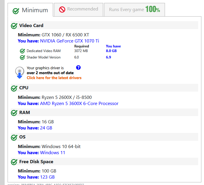This screenshot has width=204, height=185.
Task: Click the You have: 24 GB text
Action: [x=35, y=128]
